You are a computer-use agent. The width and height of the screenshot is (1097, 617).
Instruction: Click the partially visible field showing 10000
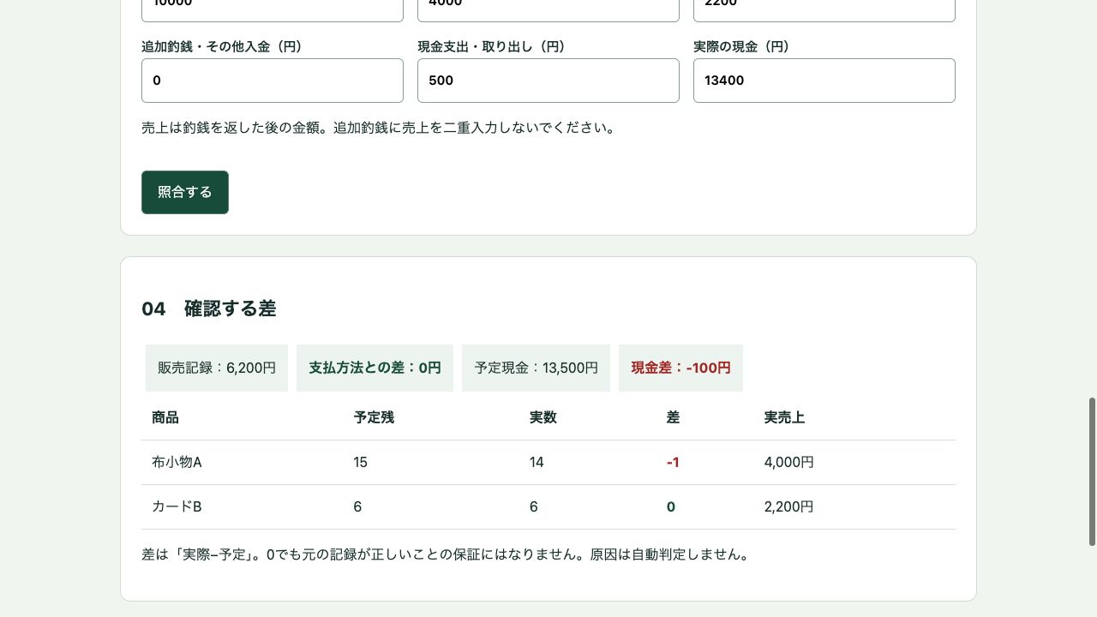click(273, 10)
